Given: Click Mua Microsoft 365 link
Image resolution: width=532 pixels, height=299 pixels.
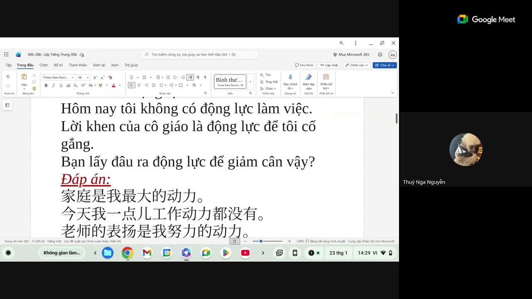Looking at the screenshot, I should point(351,54).
